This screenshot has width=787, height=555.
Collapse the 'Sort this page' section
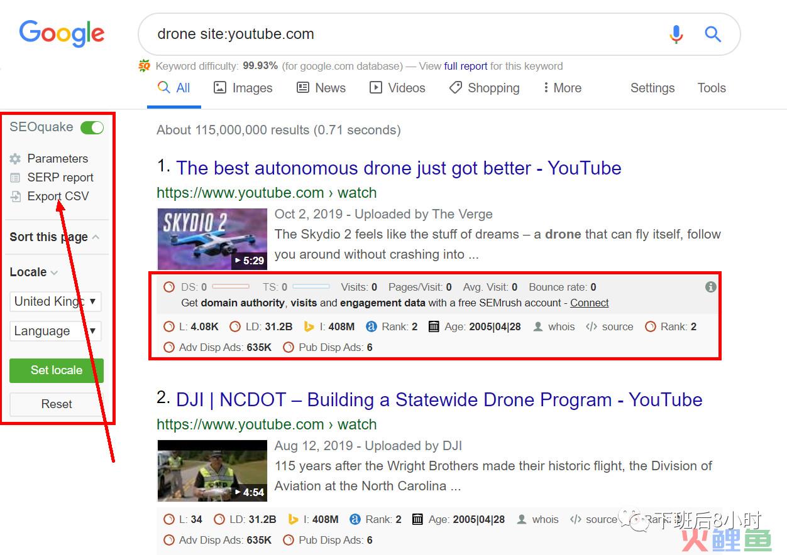[55, 237]
